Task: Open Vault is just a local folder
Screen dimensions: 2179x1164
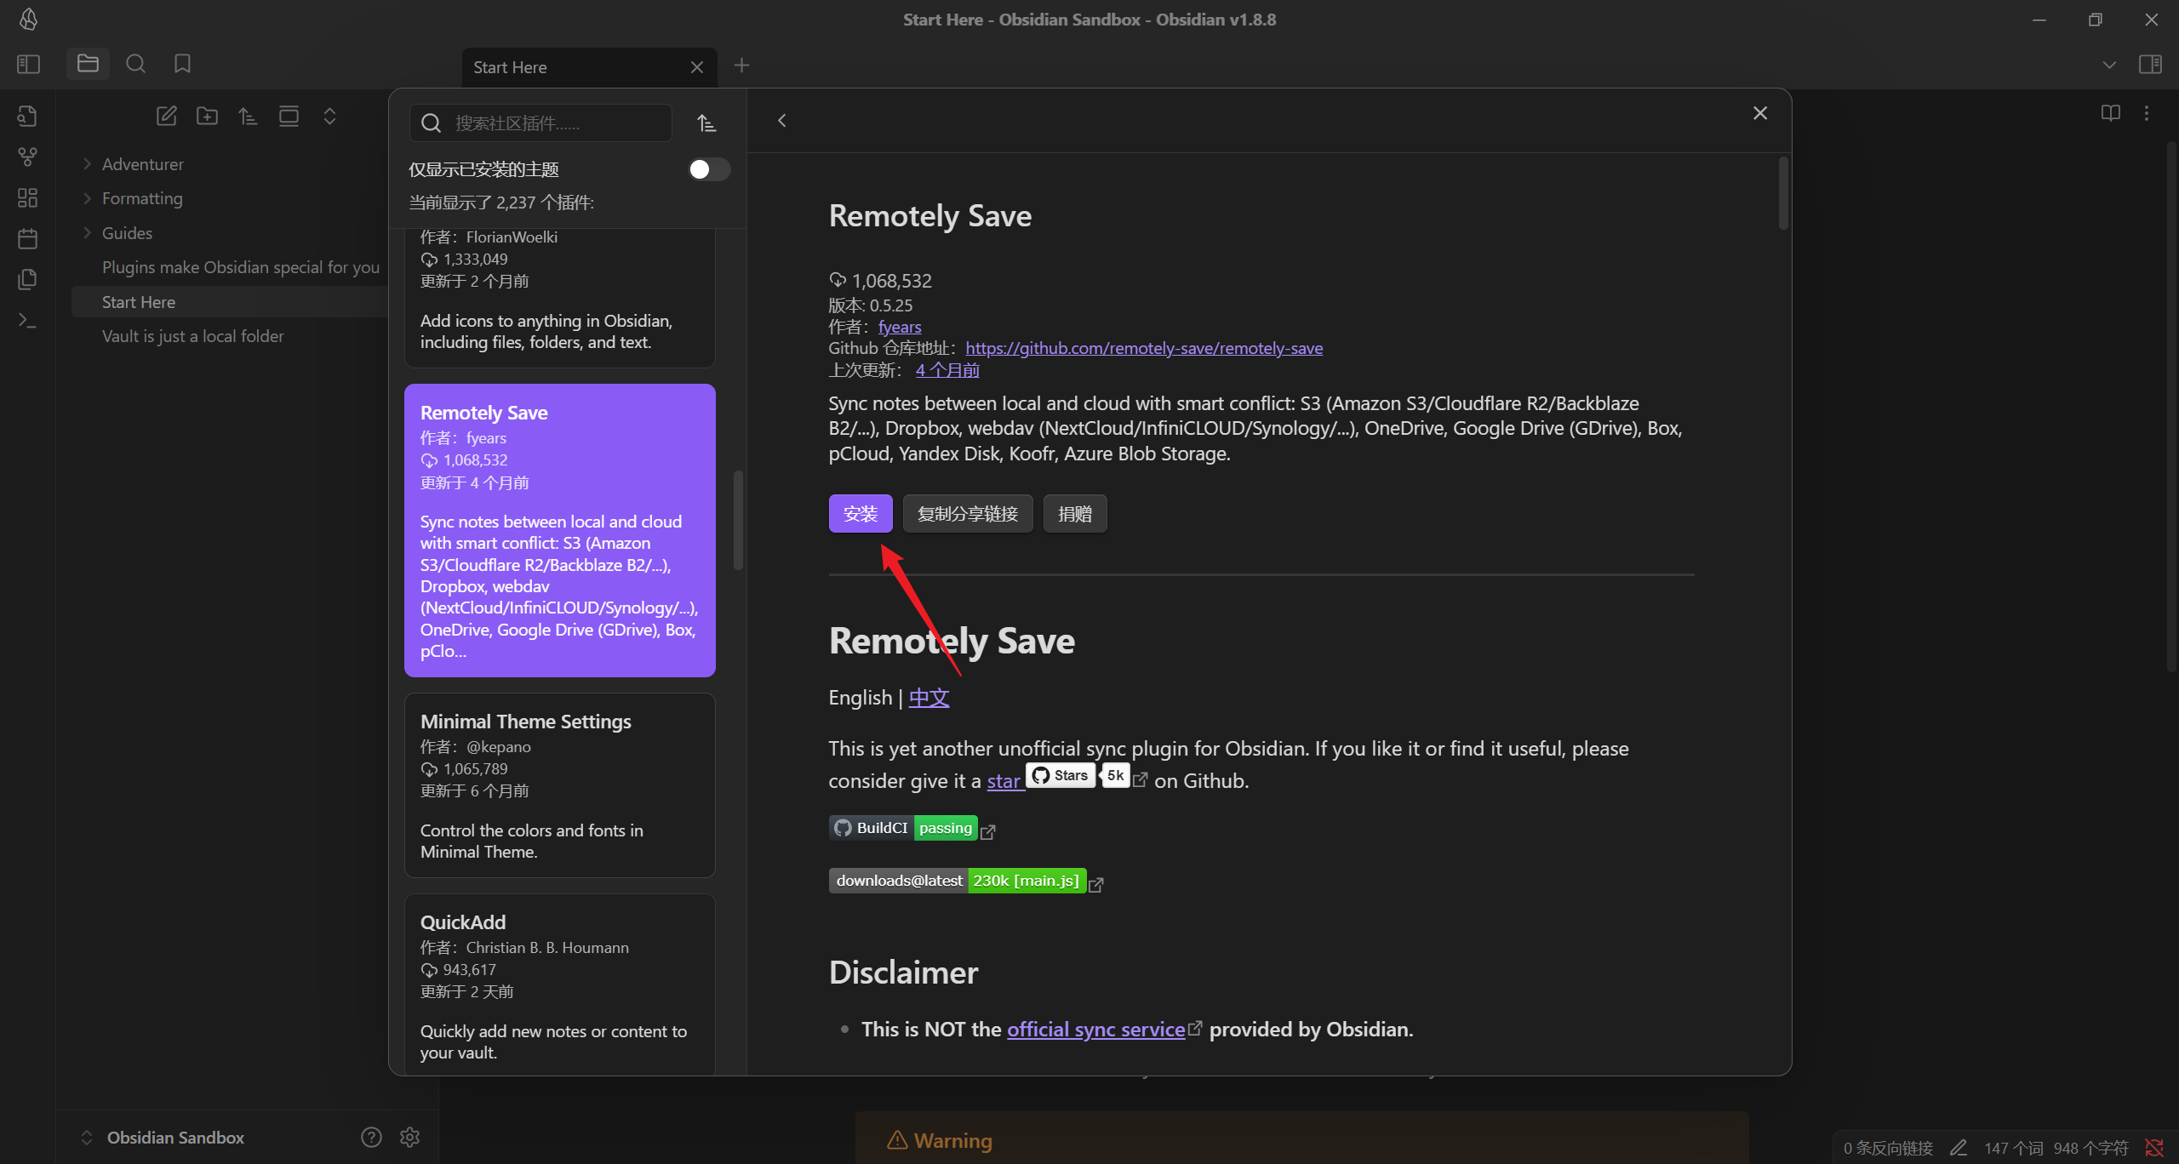Action: tap(193, 336)
